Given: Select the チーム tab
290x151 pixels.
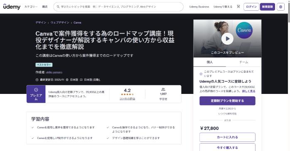Looking at the screenshot, I should [x=243, y=62].
